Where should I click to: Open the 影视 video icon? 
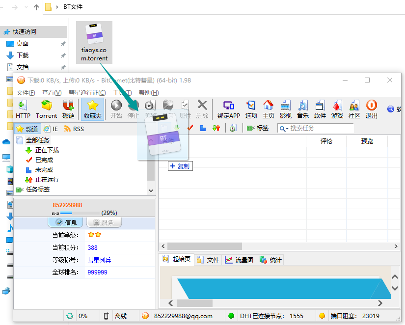(x=285, y=109)
